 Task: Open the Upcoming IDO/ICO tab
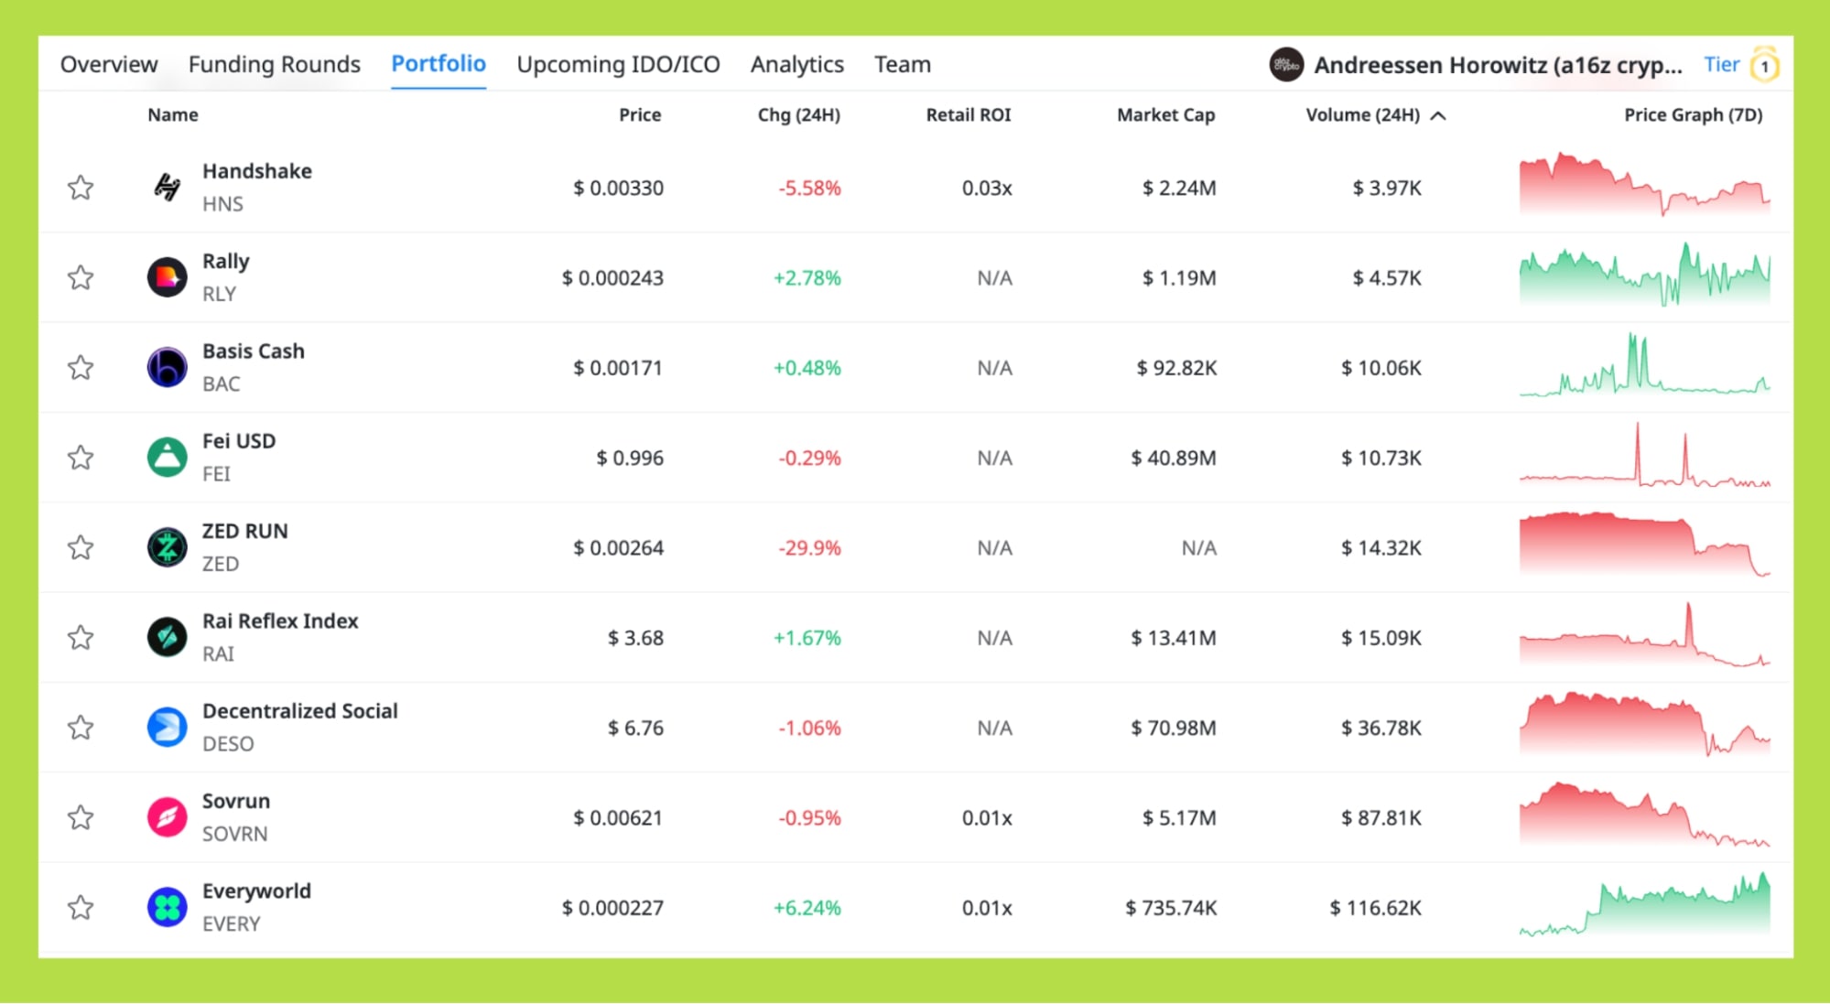click(x=618, y=65)
